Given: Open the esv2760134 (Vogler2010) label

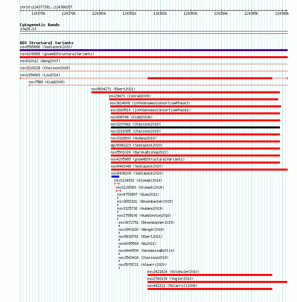Looking at the screenshot, I should pyautogui.click(x=170, y=279).
